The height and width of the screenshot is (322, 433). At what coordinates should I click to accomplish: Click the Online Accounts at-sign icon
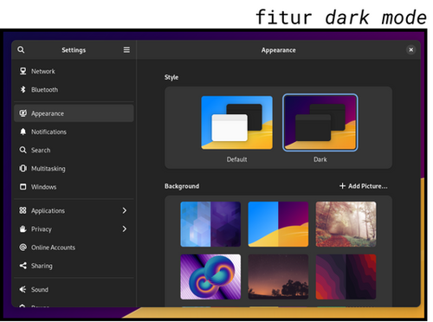[23, 248]
